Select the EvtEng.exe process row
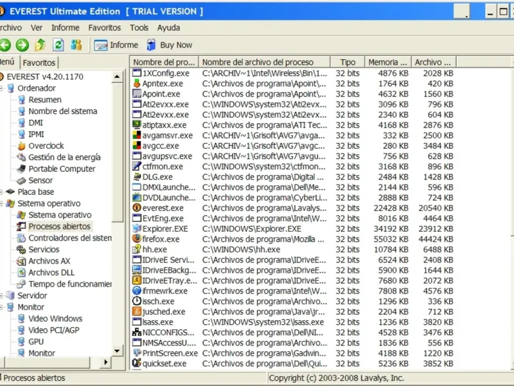Viewport: 514px width, 386px height. pyautogui.click(x=293, y=218)
